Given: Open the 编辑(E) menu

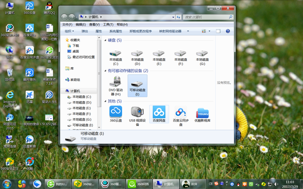Looking at the screenshot, I should (x=81, y=24).
